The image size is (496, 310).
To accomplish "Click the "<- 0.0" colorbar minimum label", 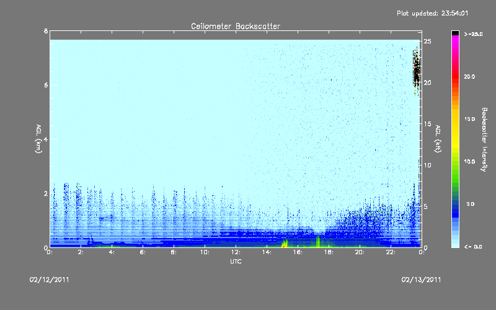I will (473, 247).
